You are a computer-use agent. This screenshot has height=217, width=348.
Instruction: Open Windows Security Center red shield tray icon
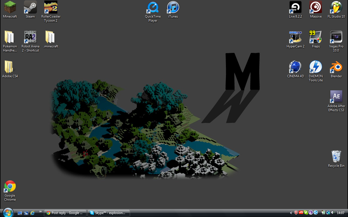coord(296,213)
